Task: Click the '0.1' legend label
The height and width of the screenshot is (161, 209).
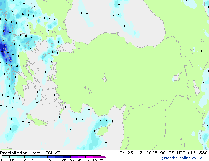Action: [x=4, y=160]
